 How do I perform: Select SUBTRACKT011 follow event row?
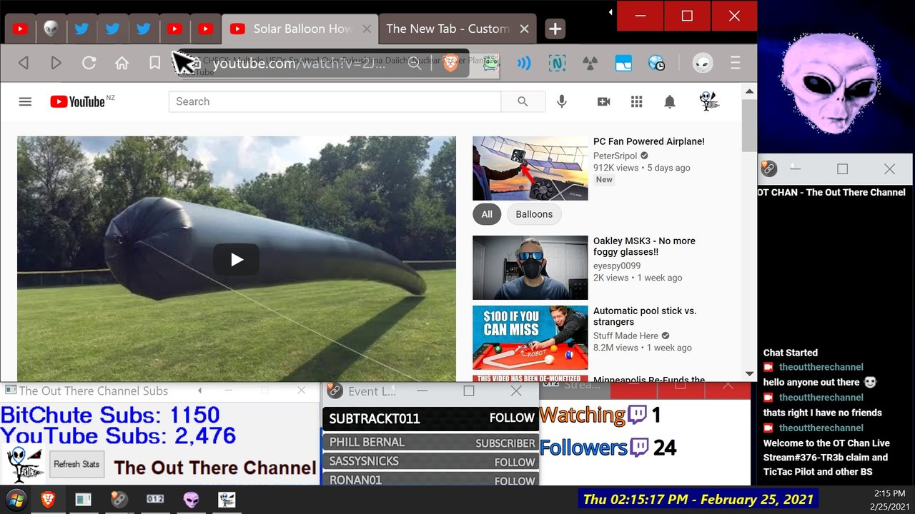[x=430, y=418]
